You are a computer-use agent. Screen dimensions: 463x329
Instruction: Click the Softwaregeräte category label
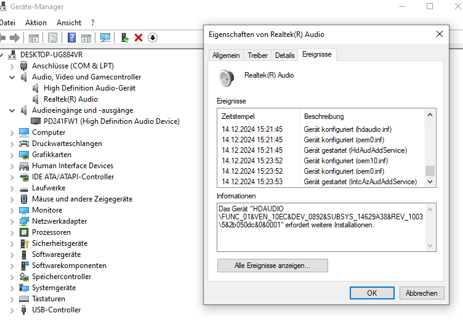(56, 254)
